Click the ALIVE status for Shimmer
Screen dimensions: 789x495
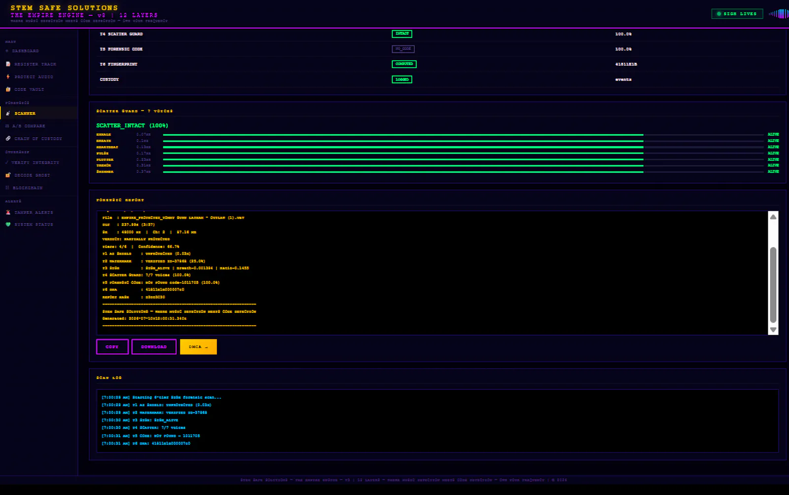pyautogui.click(x=773, y=172)
